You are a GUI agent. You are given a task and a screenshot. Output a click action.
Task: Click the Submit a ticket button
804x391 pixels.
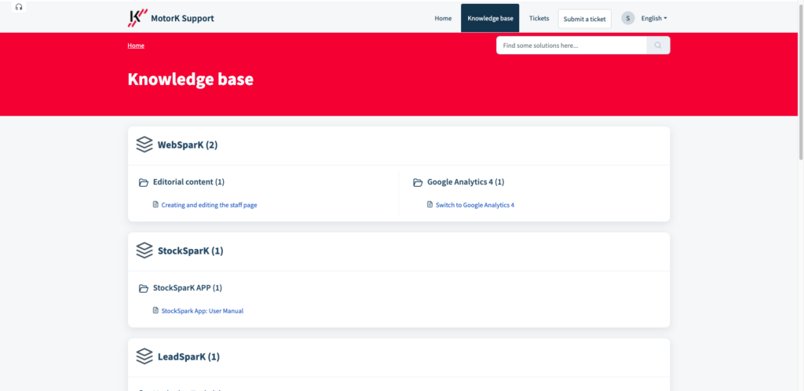[x=584, y=19]
